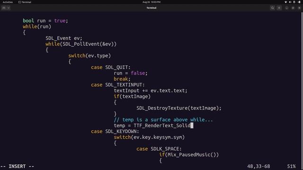Click the "case SDL_KEYDOWN:" line
Viewport: 303px width, 170px height.
click(x=115, y=131)
